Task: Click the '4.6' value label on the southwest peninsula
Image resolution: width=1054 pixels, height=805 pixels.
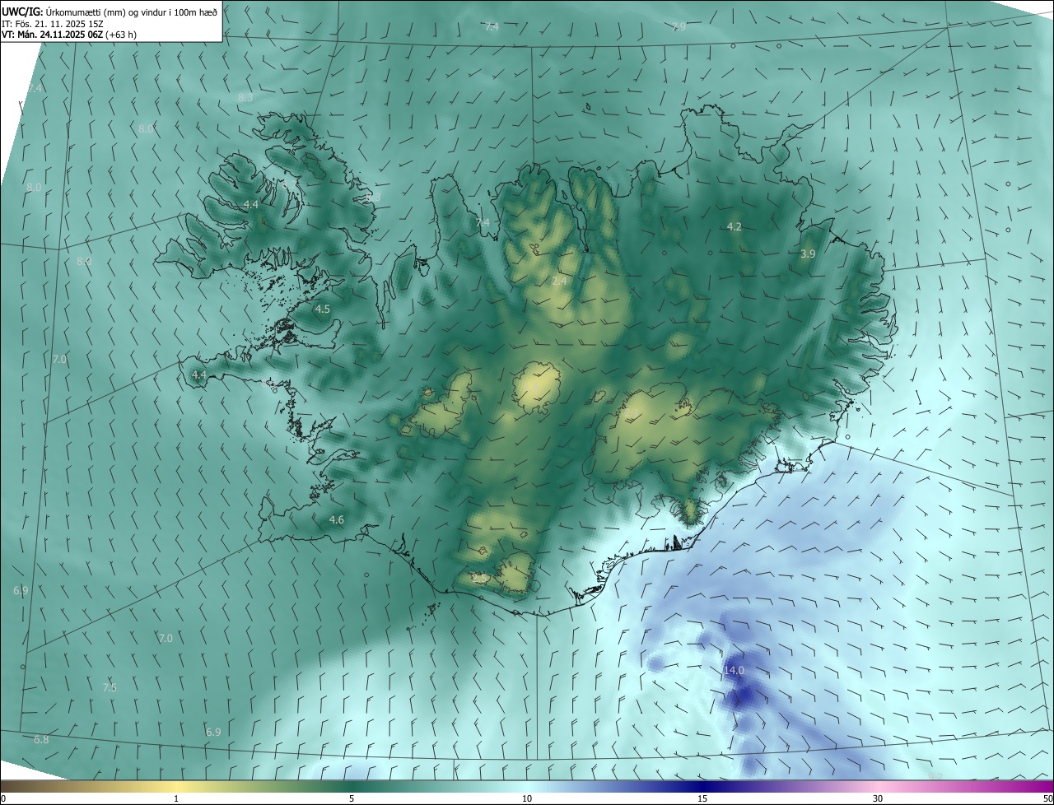Action: click(x=336, y=519)
